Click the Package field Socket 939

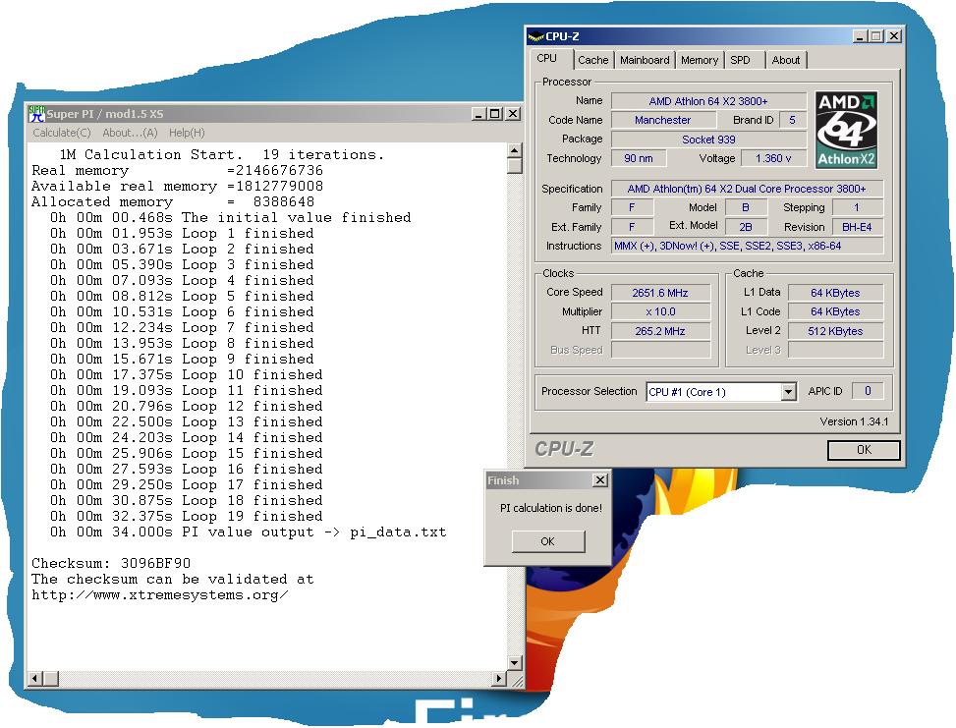tap(707, 140)
